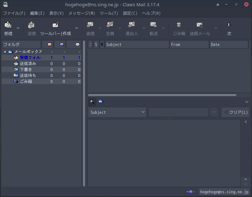252x197 pixels.
Task: Open the search history dropdown arrow
Action: pos(214,112)
